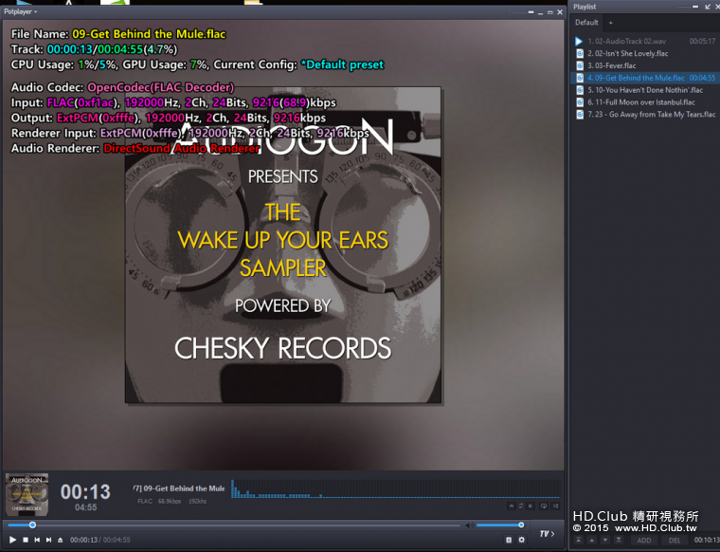Click the scrolling title 09-Get Behind the Mule
Viewport: 720px width, 552px height.
click(x=179, y=488)
